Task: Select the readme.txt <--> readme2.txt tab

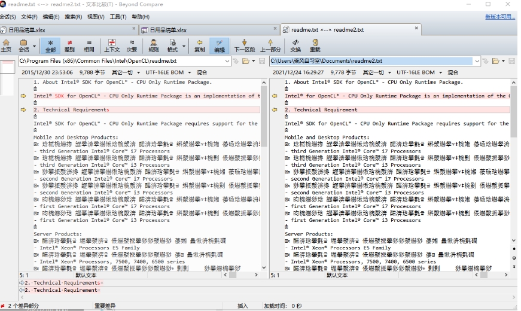Action: click(x=351, y=29)
